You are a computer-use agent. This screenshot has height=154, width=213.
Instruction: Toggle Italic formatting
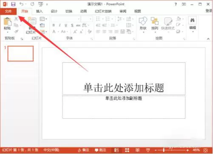(60, 25)
